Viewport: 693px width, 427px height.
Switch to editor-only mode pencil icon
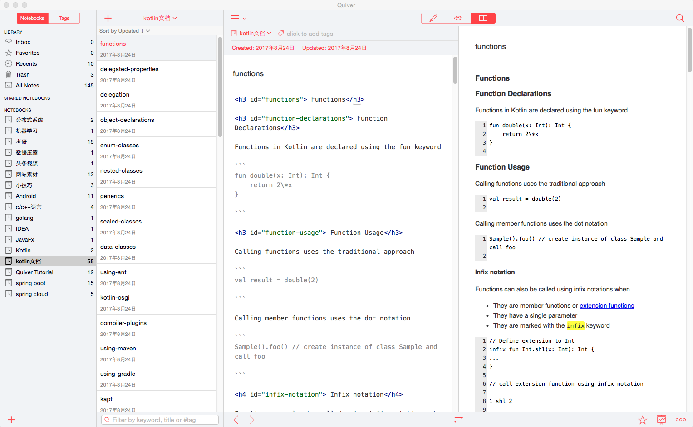433,18
